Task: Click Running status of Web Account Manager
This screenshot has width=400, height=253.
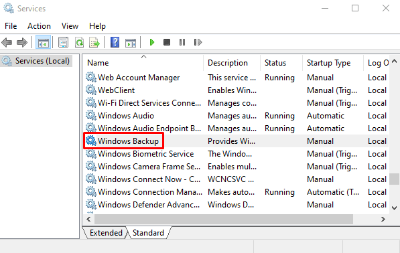Action: pyautogui.click(x=279, y=78)
